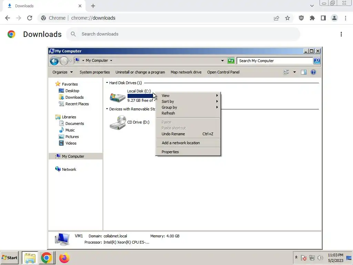
Task: Select Local Disk (C:) drive icon
Action: pyautogui.click(x=118, y=97)
